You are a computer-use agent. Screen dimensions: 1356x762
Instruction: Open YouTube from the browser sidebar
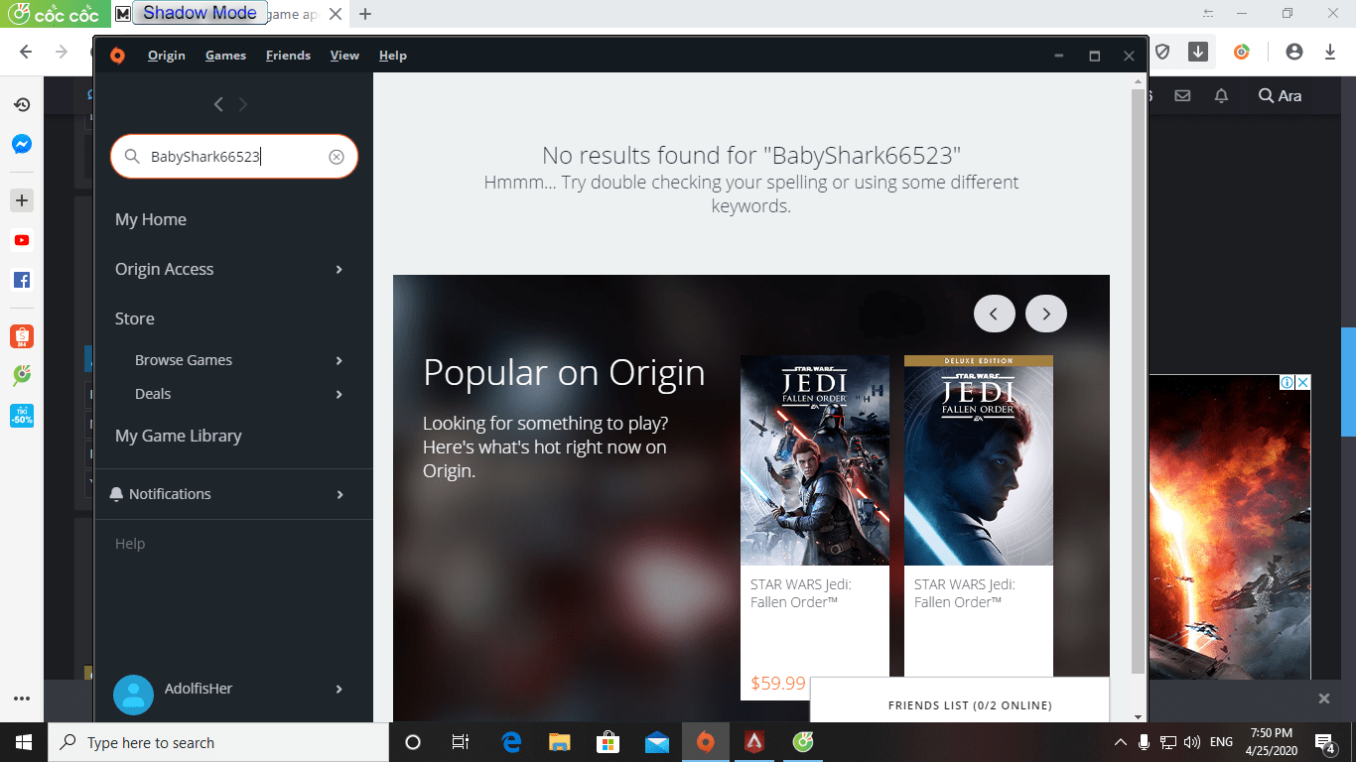pos(22,240)
